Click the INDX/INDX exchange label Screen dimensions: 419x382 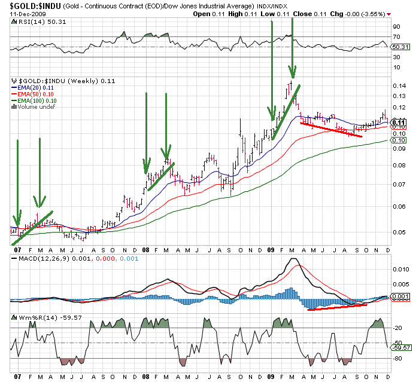pos(272,6)
